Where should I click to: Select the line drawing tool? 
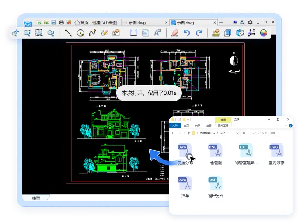click(68, 33)
